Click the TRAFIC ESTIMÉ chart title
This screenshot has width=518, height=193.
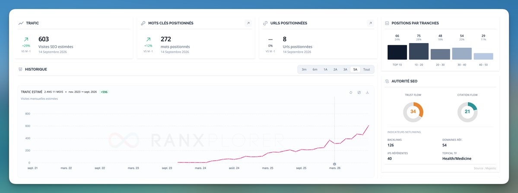point(32,92)
